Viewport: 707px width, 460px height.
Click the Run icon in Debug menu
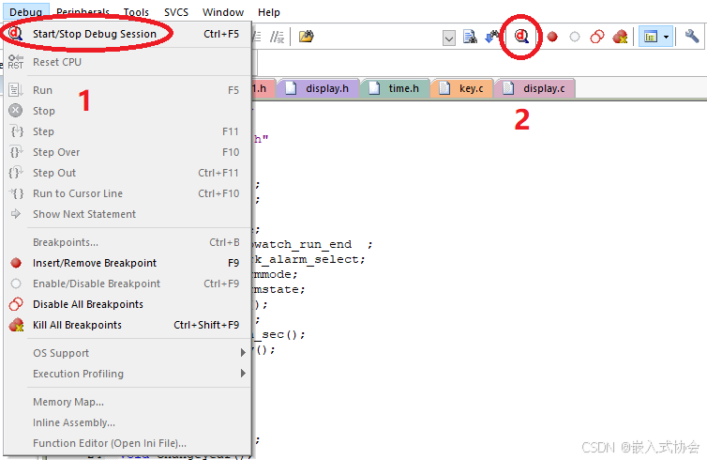(16, 90)
